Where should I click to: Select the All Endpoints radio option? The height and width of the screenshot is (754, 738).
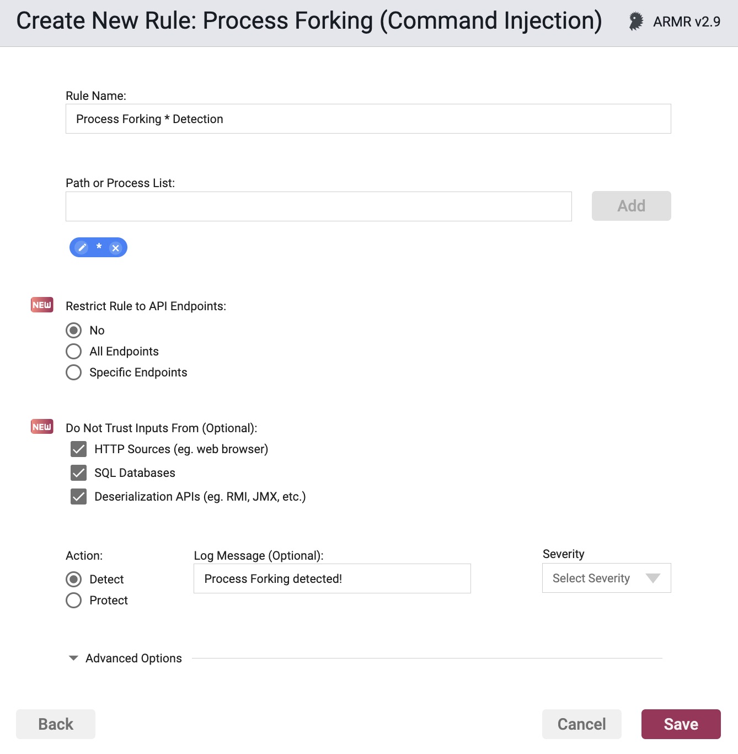point(74,352)
